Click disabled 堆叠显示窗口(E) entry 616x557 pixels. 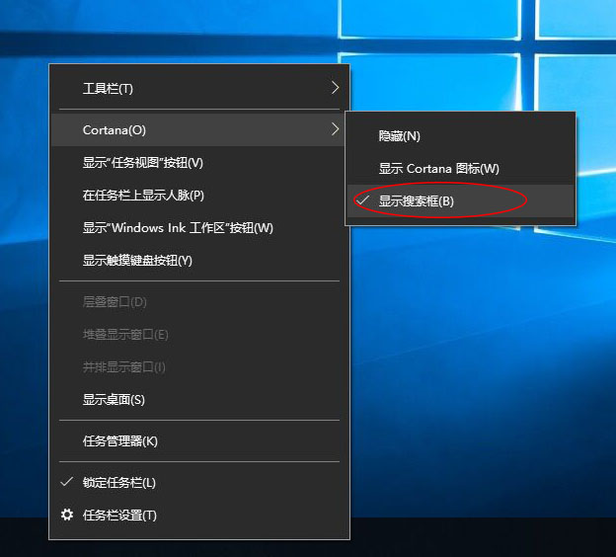(199, 335)
